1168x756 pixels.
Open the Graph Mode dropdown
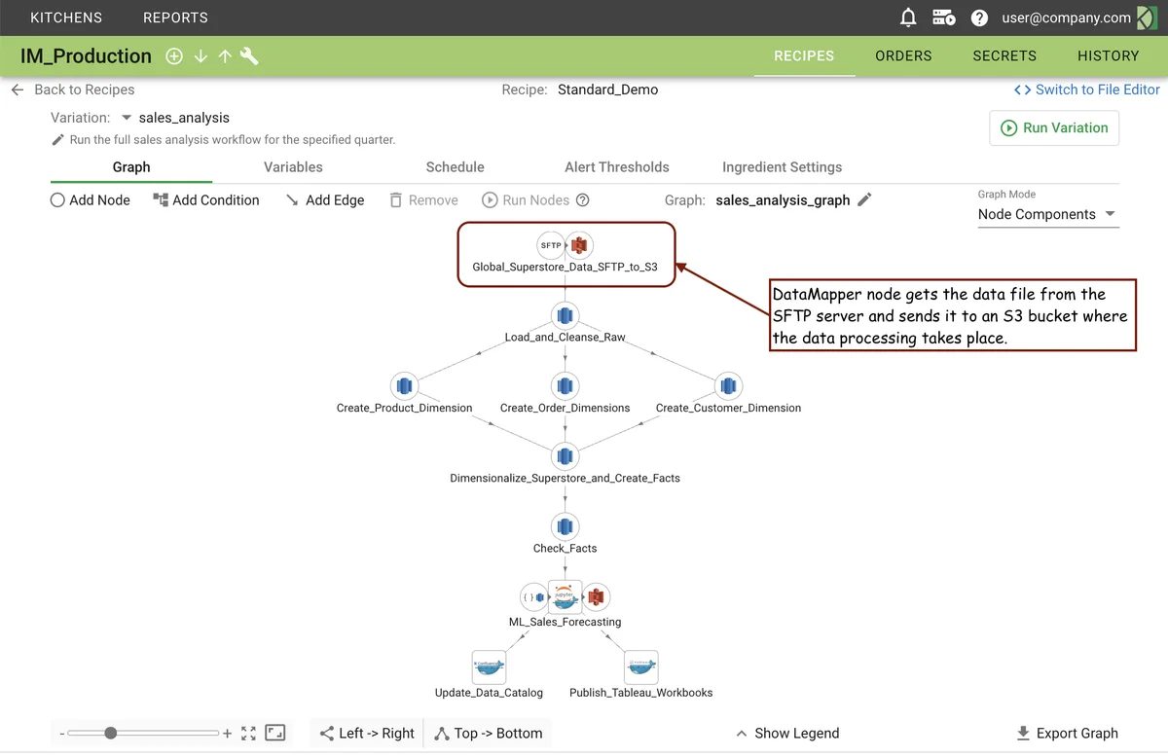[x=1047, y=215]
